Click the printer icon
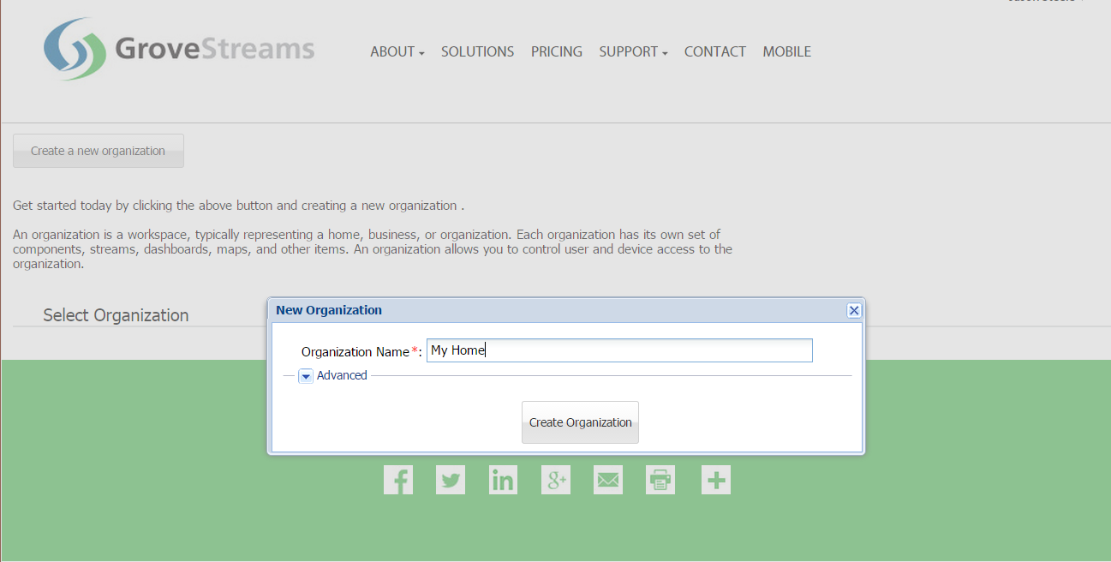Viewport: 1111px width, 562px height. coord(660,480)
